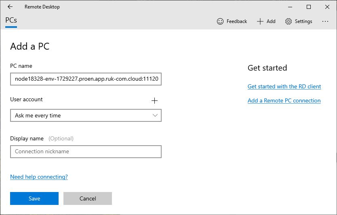This screenshot has height=215, width=337.
Task: Close the Remote Desktop window
Action: [x=327, y=7]
